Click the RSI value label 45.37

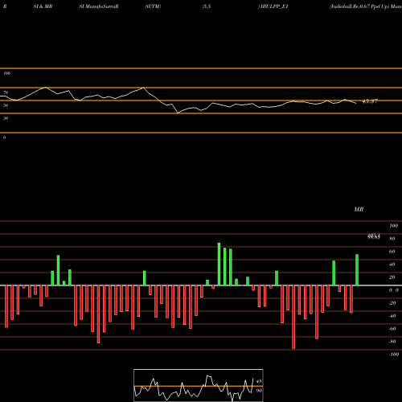pyautogui.click(x=370, y=101)
